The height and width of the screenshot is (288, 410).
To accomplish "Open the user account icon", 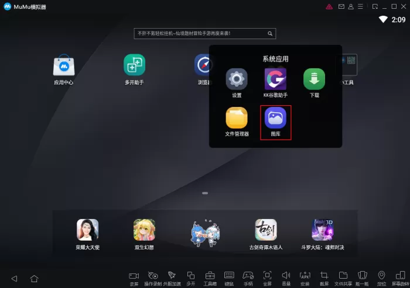I will pos(351,6).
